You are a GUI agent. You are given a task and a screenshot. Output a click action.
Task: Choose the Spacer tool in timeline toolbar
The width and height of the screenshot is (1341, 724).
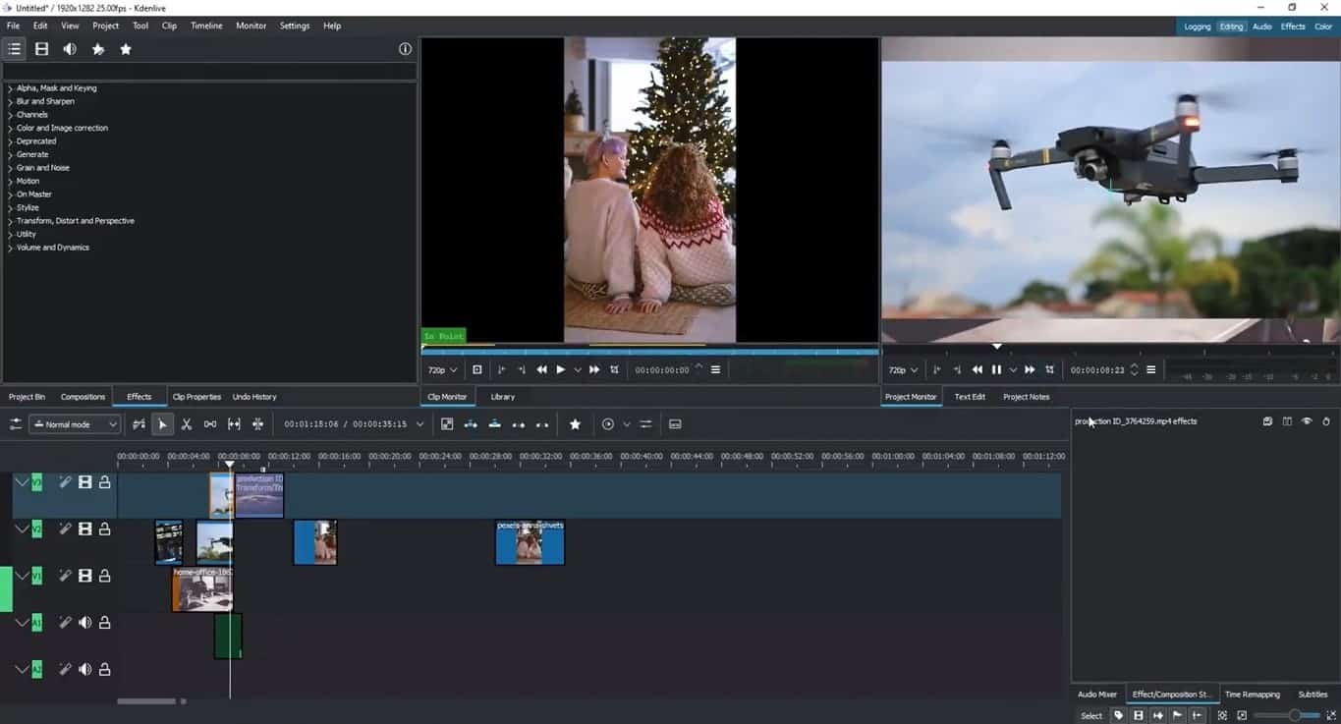[210, 424]
